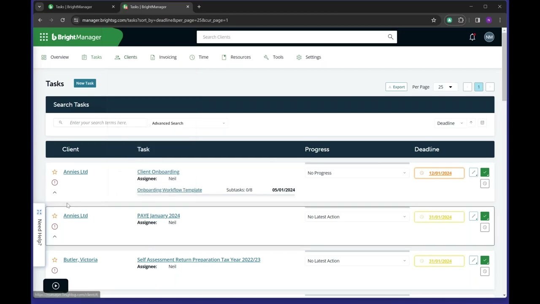Click the New Task button
The width and height of the screenshot is (540, 304).
pos(84,83)
